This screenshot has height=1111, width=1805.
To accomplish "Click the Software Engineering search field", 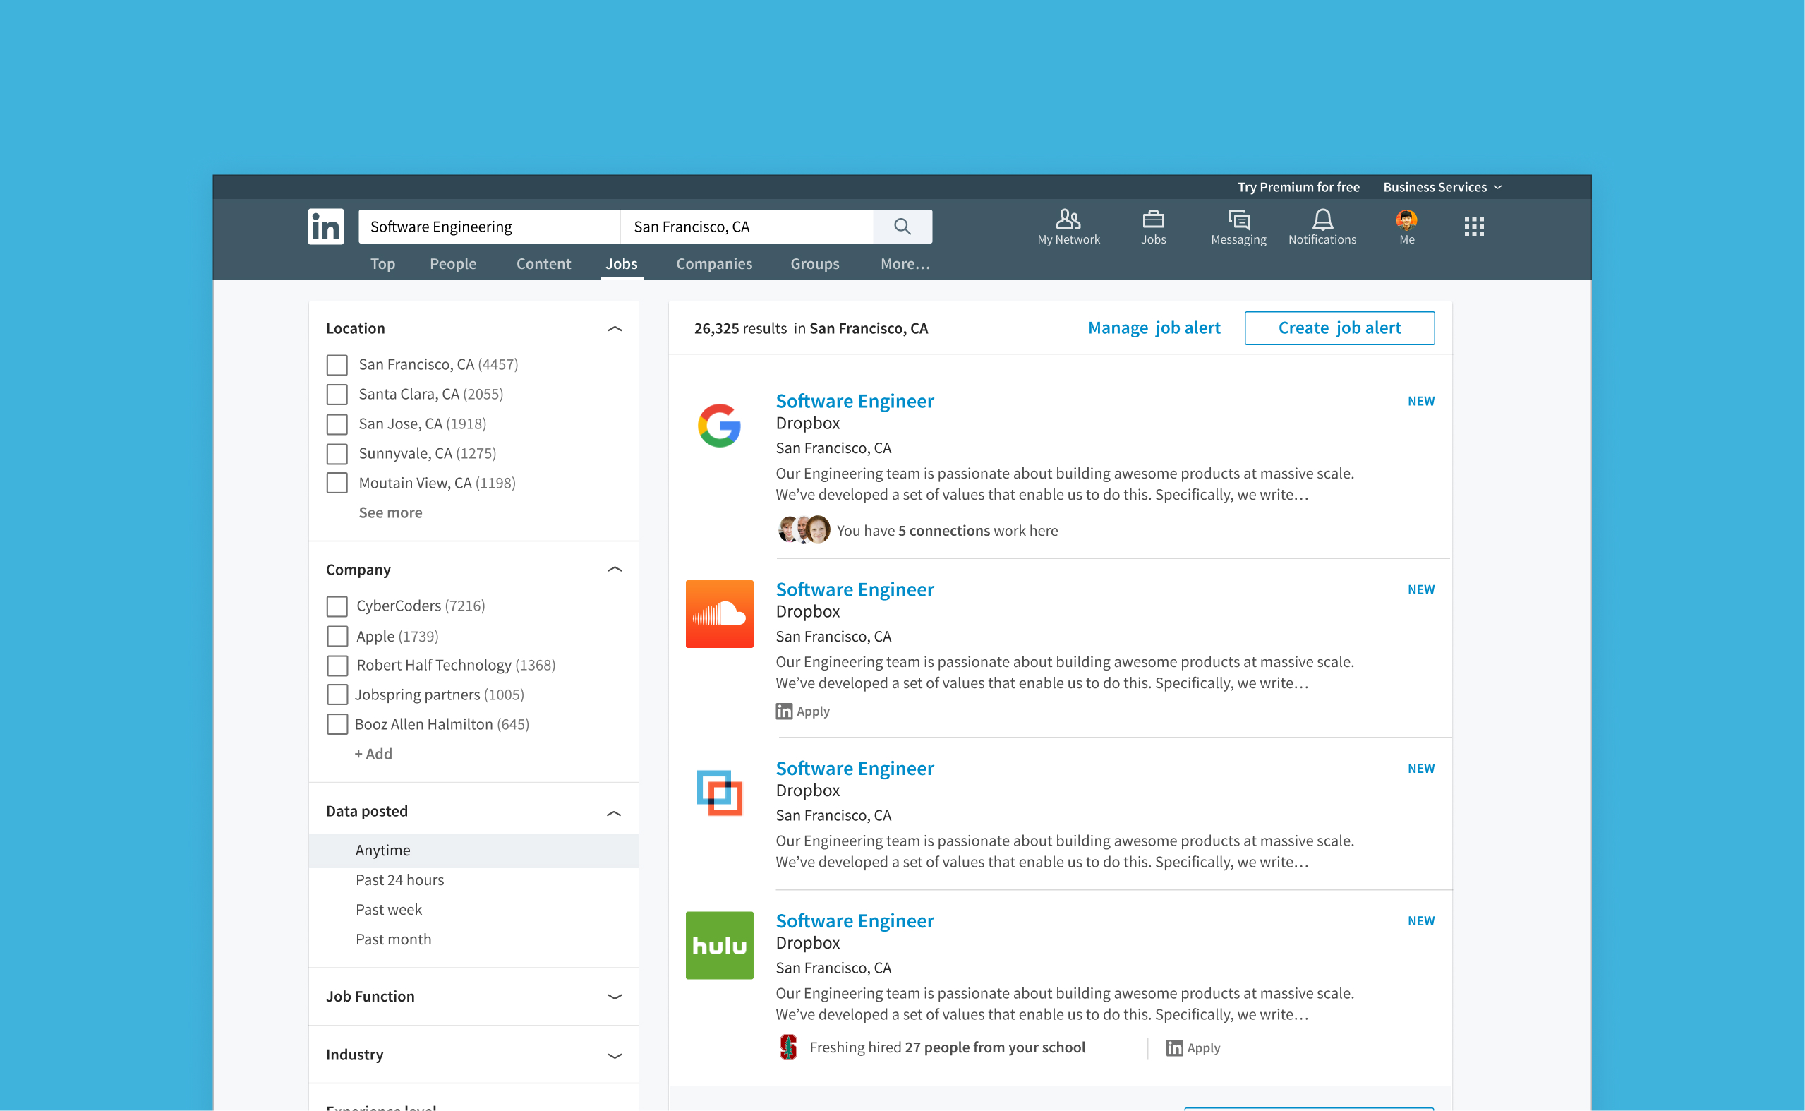I will click(x=488, y=227).
